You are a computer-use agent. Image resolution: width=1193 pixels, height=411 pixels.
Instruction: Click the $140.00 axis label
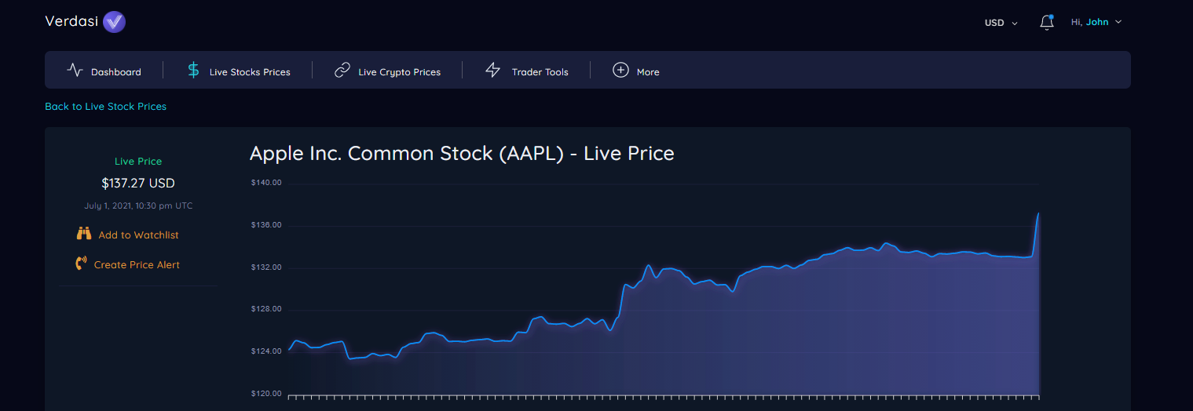(x=266, y=183)
